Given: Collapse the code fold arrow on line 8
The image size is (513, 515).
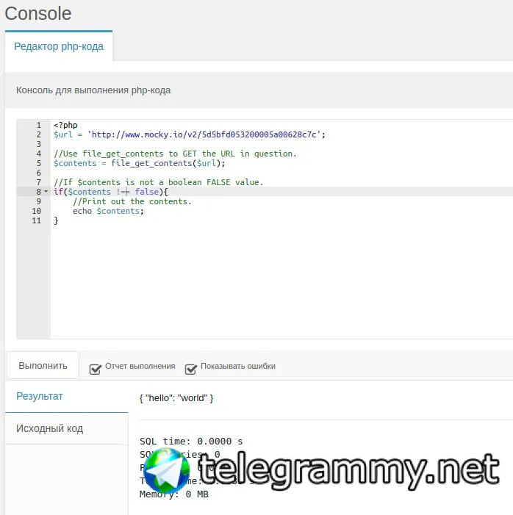Looking at the screenshot, I should point(46,192).
